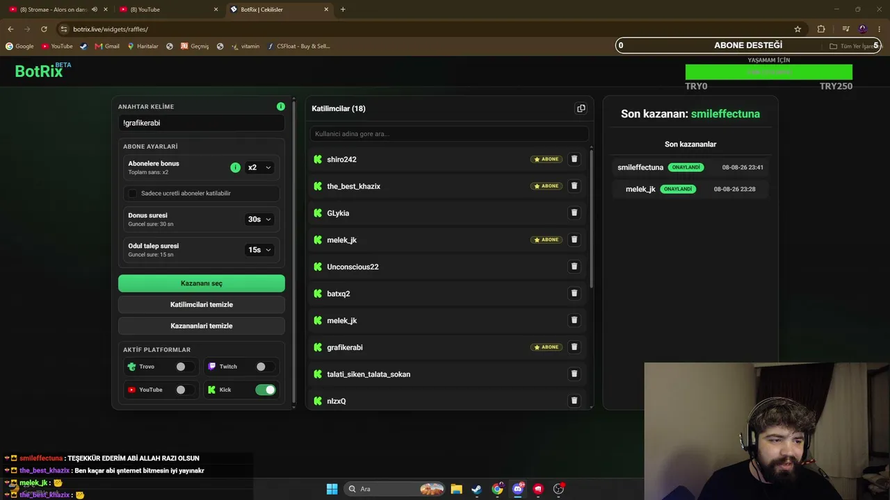Click the 'Katilimcilar (18)' heading

pos(339,108)
